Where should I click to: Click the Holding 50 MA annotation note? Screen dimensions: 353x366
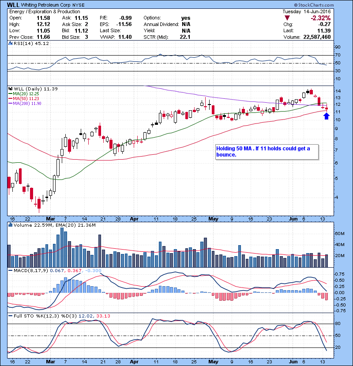point(267,152)
